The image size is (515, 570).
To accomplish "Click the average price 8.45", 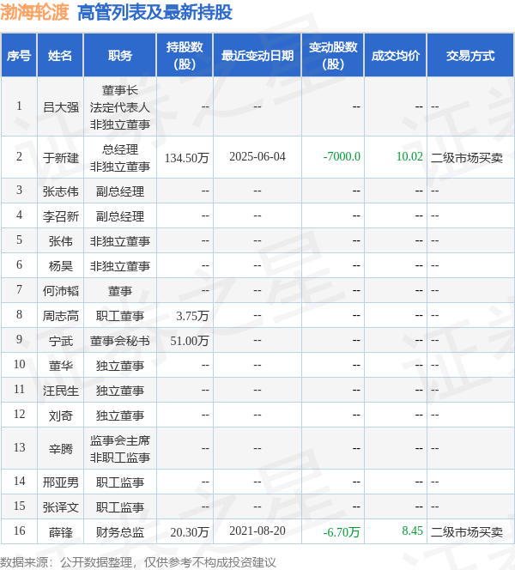I will [x=413, y=531].
